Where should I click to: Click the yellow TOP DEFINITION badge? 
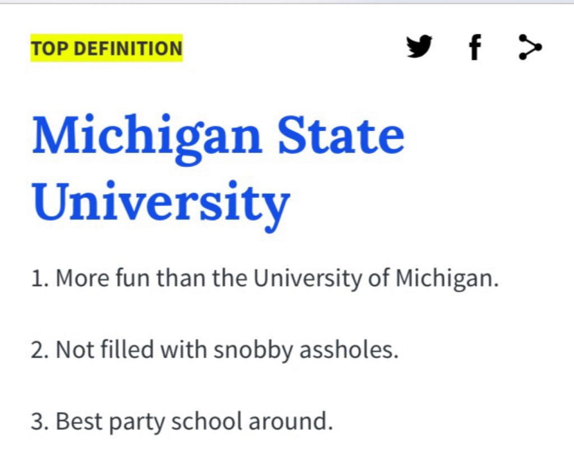pyautogui.click(x=107, y=48)
